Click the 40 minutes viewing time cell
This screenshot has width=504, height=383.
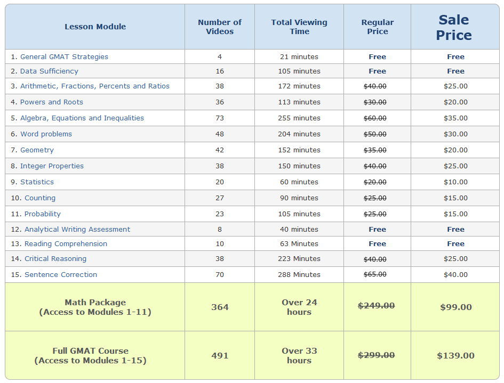click(x=299, y=230)
